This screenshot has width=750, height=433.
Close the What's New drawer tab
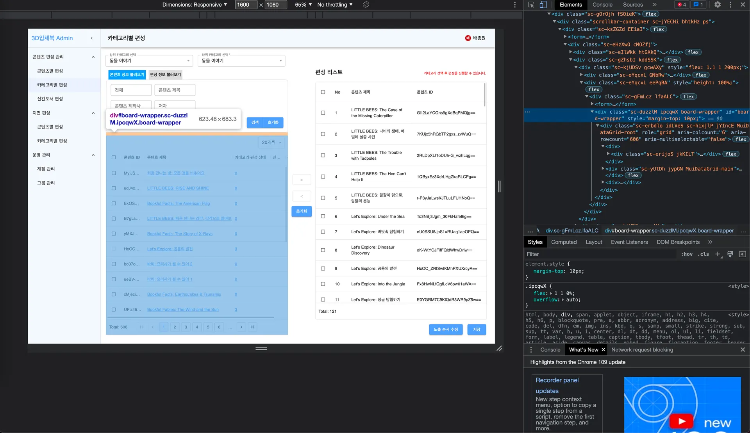[x=603, y=350]
